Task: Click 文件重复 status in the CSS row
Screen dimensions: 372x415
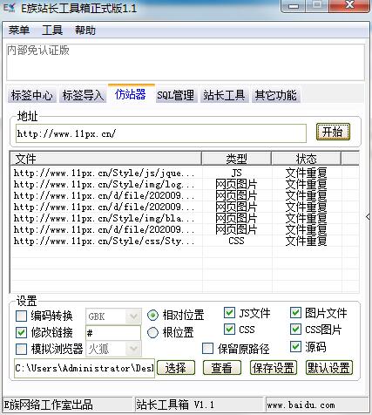Action: (x=306, y=242)
